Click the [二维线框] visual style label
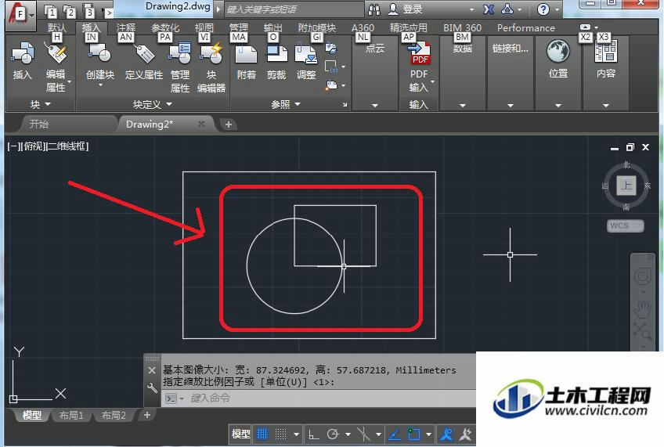The image size is (664, 447). [68, 146]
